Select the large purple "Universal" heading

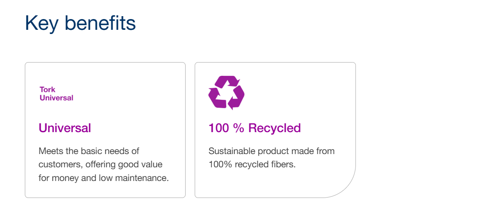click(x=65, y=128)
